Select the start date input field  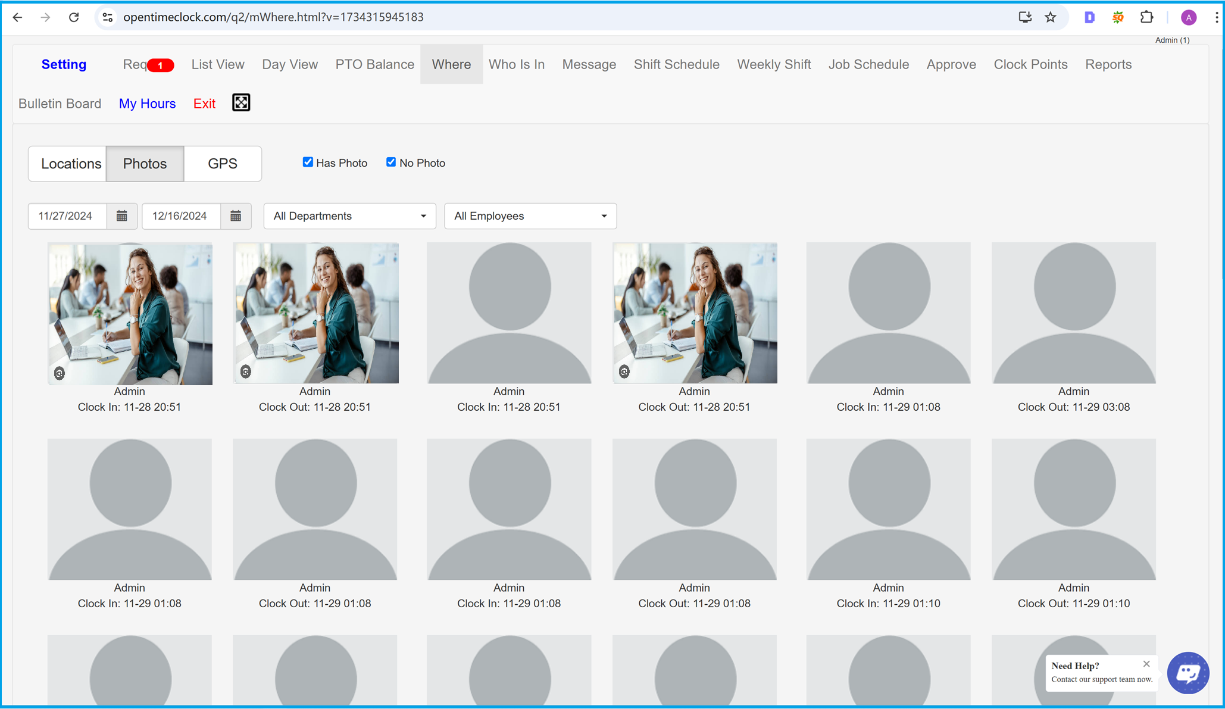coord(67,216)
